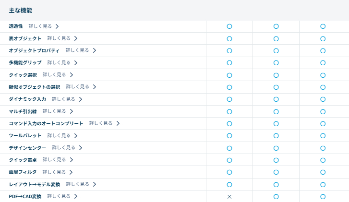Screen dimensions: 349x202
Task: Open 詳しく見る for 類似オブジェクトの選択
Action: point(77,87)
